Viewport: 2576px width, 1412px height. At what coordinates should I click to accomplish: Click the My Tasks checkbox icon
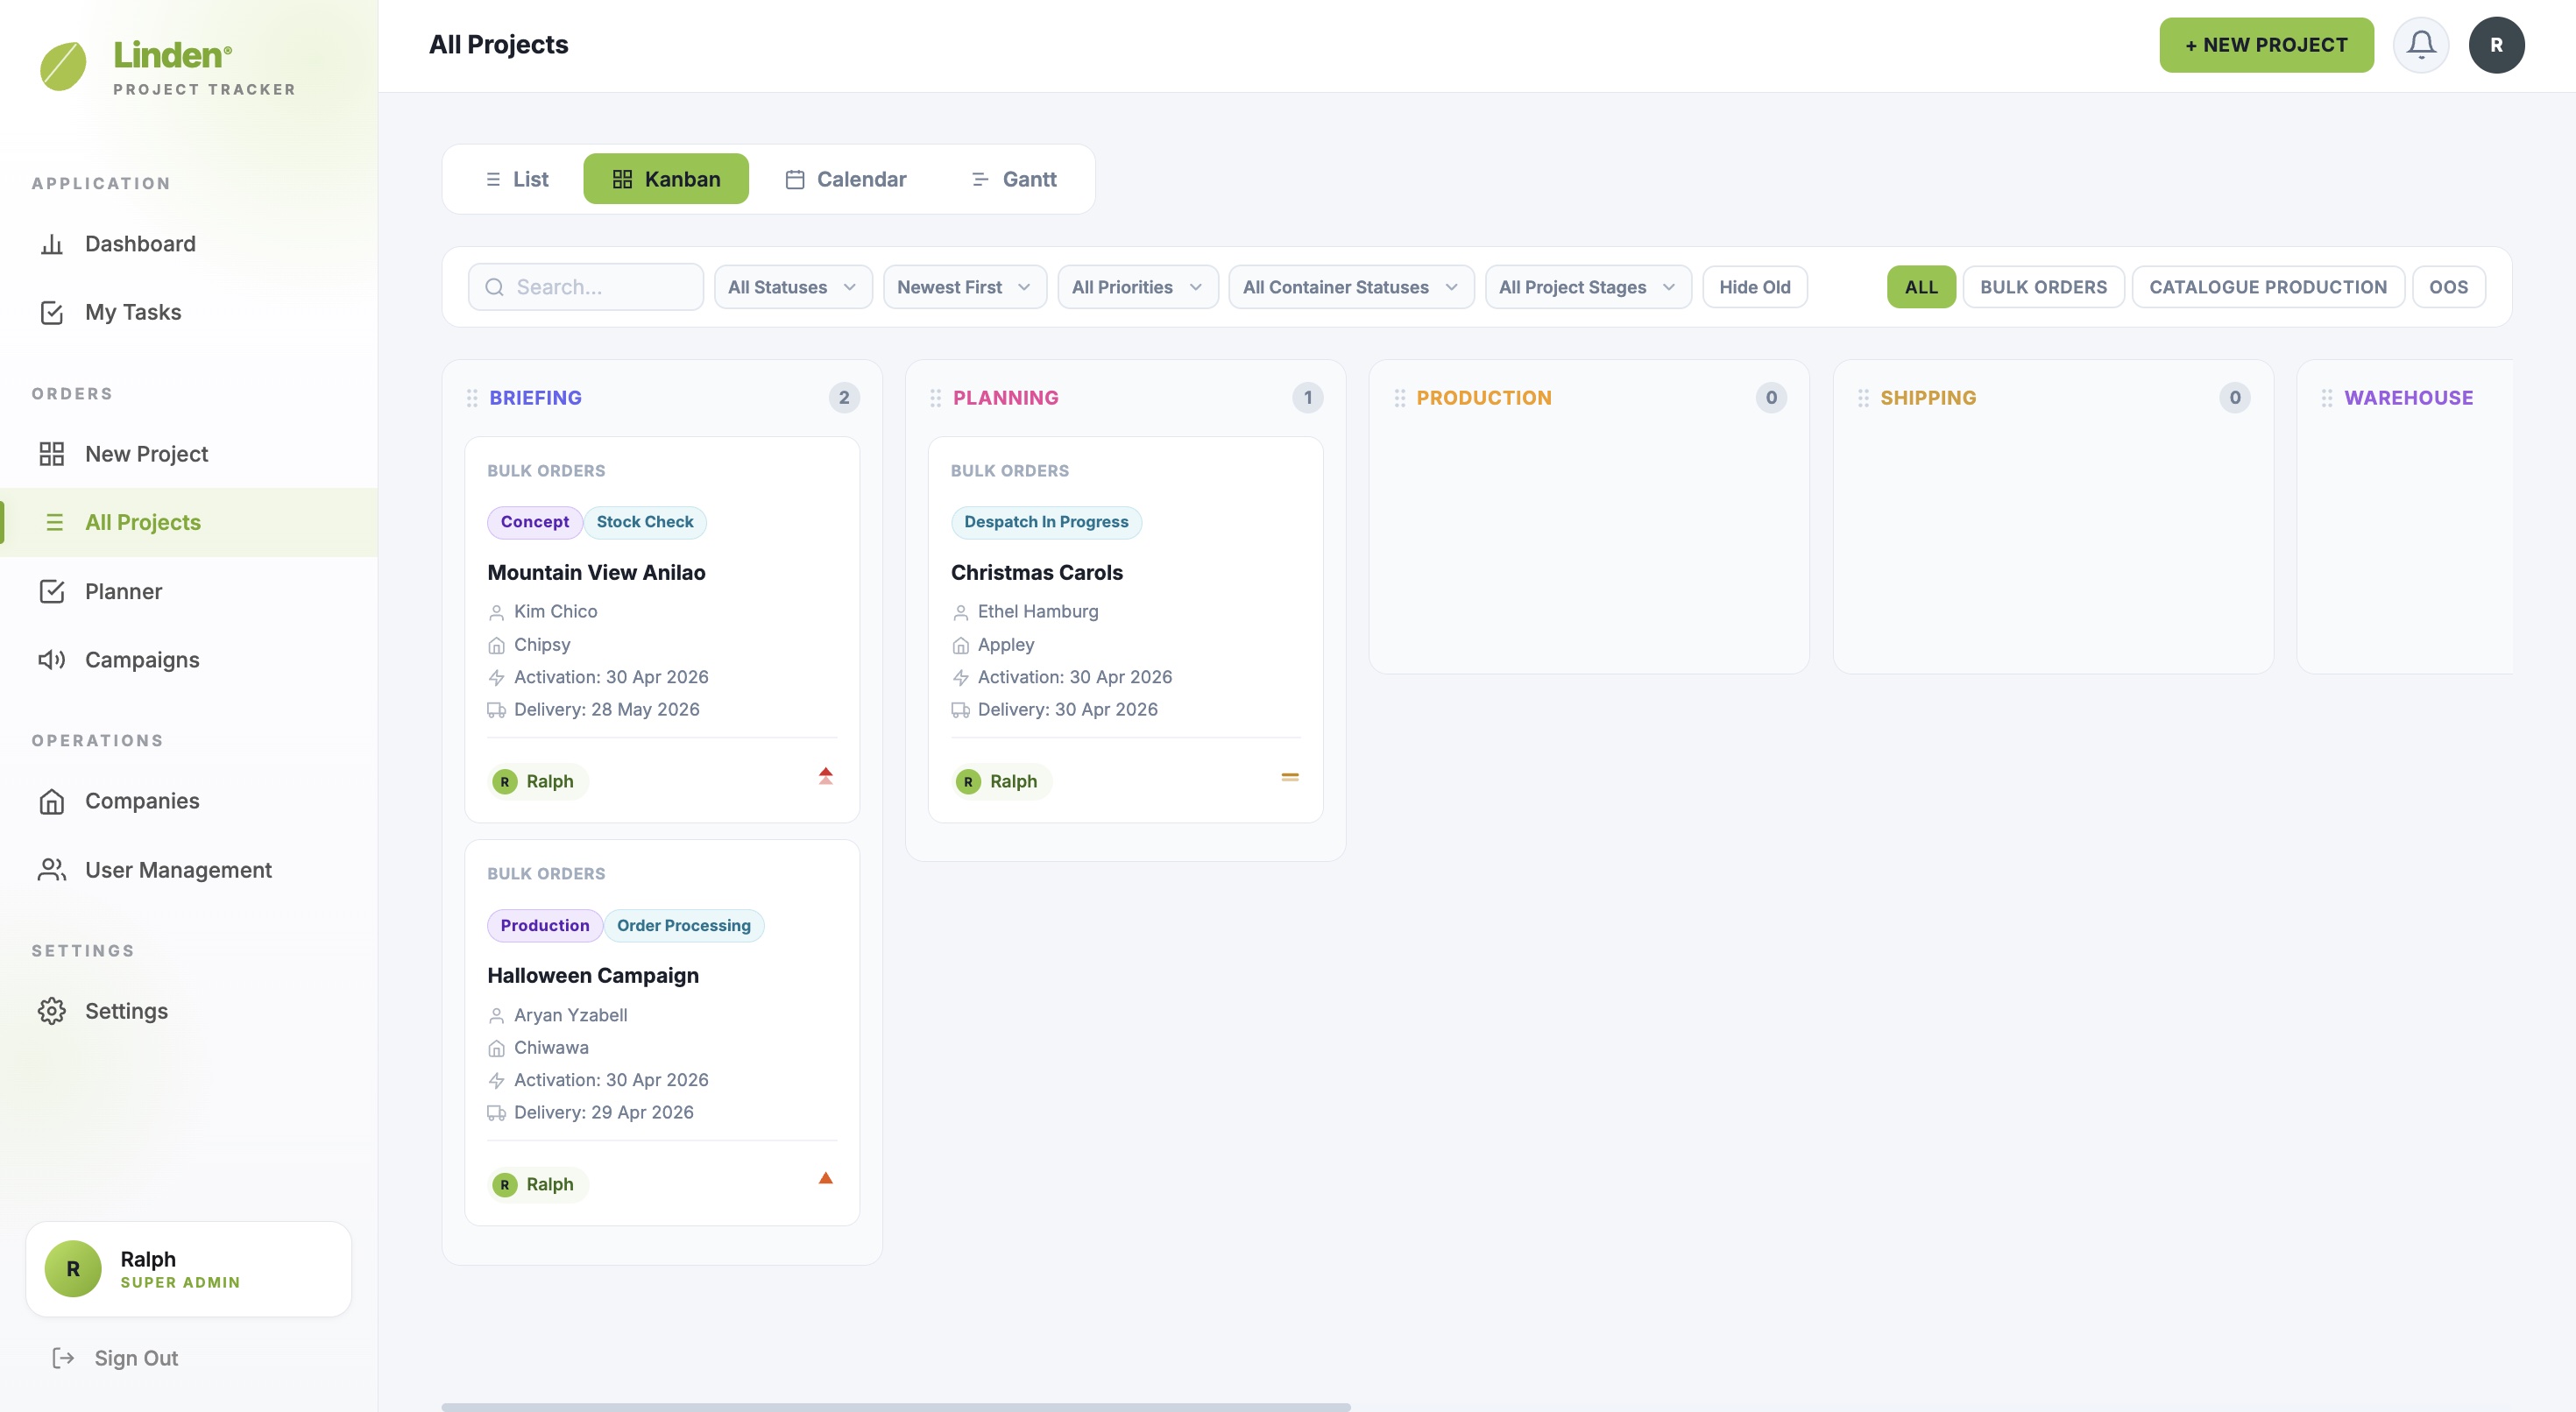52,313
